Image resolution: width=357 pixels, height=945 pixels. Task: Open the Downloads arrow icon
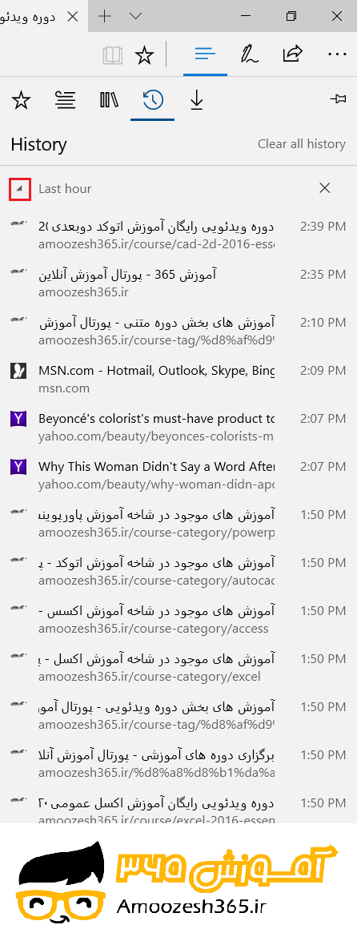pyautogui.click(x=196, y=100)
